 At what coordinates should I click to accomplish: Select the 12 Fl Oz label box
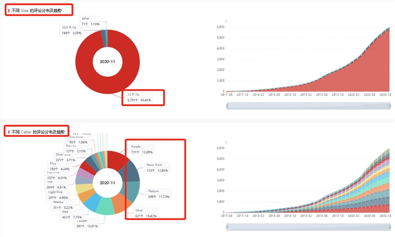click(x=143, y=97)
